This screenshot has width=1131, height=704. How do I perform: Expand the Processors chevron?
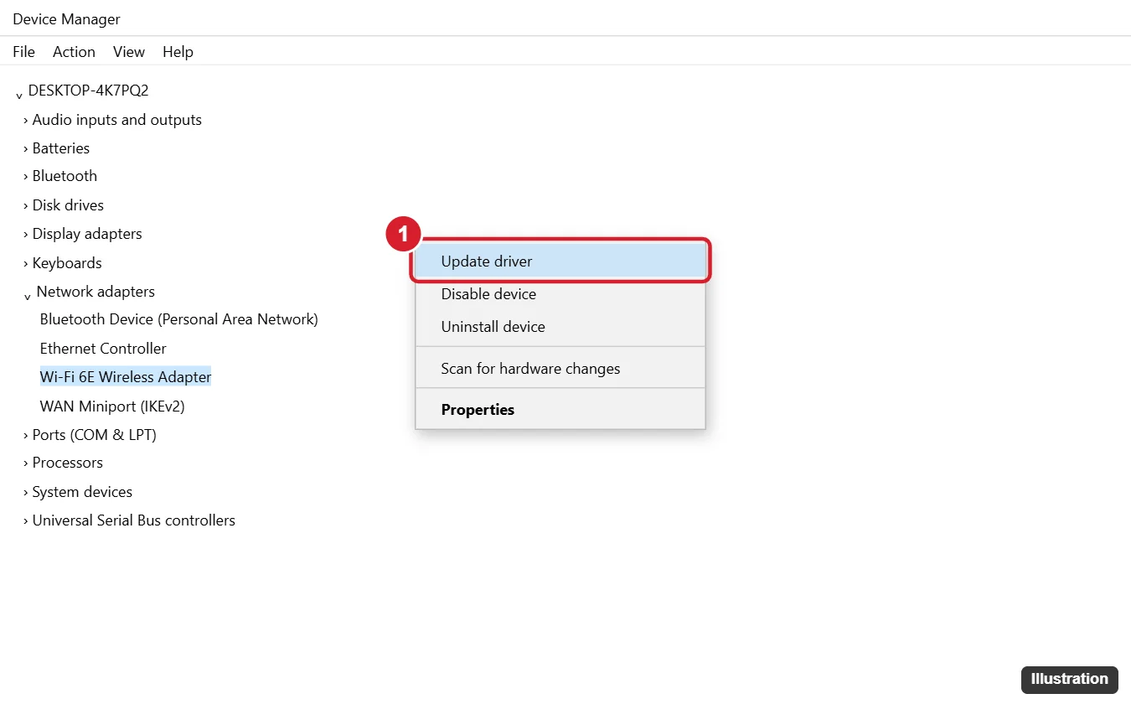(x=25, y=463)
